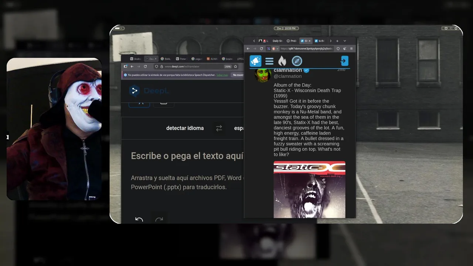Screen dimensions: 473x266
Task: Reload the page in the right browser window
Action: click(x=261, y=48)
